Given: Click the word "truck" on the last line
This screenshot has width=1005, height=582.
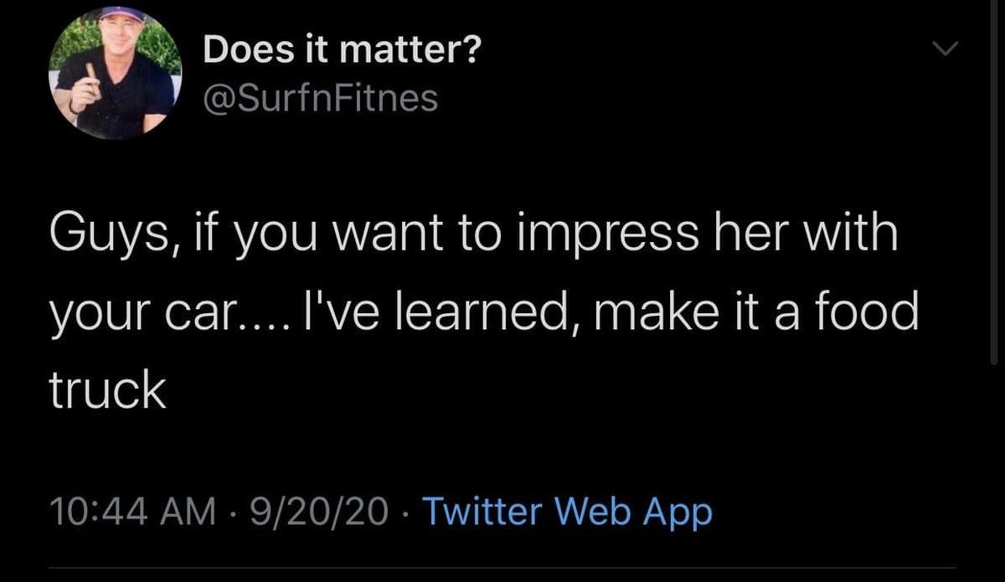Looking at the screenshot, I should click(x=107, y=390).
